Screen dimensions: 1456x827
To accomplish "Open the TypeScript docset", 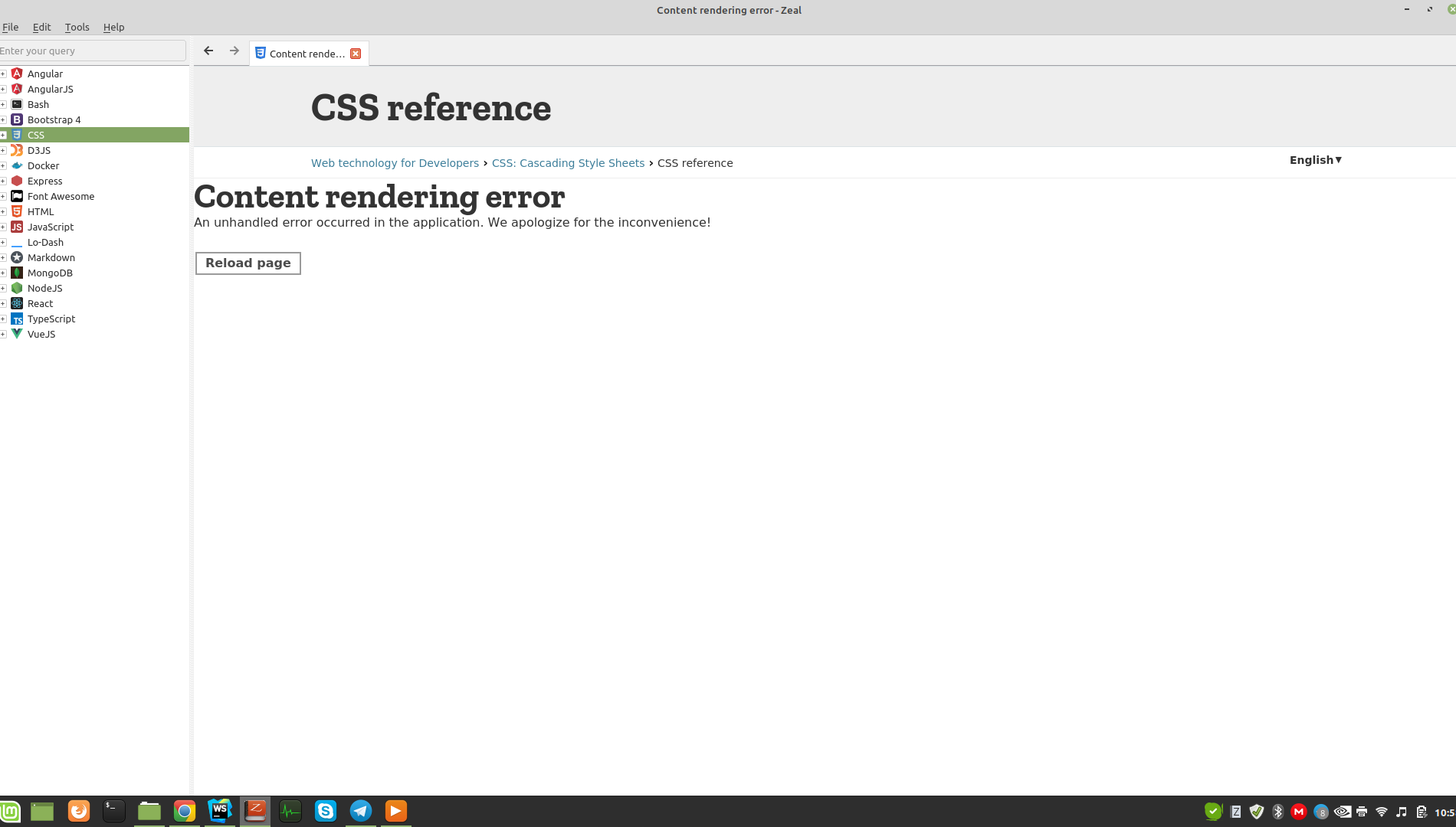I will [51, 319].
